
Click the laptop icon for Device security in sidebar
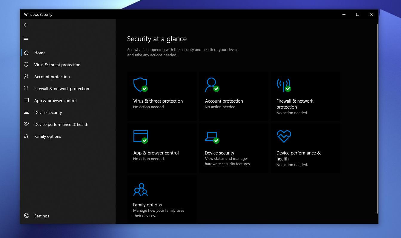(x=26, y=112)
